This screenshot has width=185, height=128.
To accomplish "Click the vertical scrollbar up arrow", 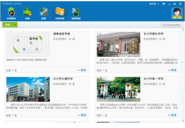I will (x=183, y=29).
